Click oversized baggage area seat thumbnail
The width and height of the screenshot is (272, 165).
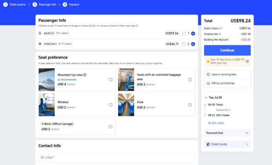pyautogui.click(x=126, y=80)
